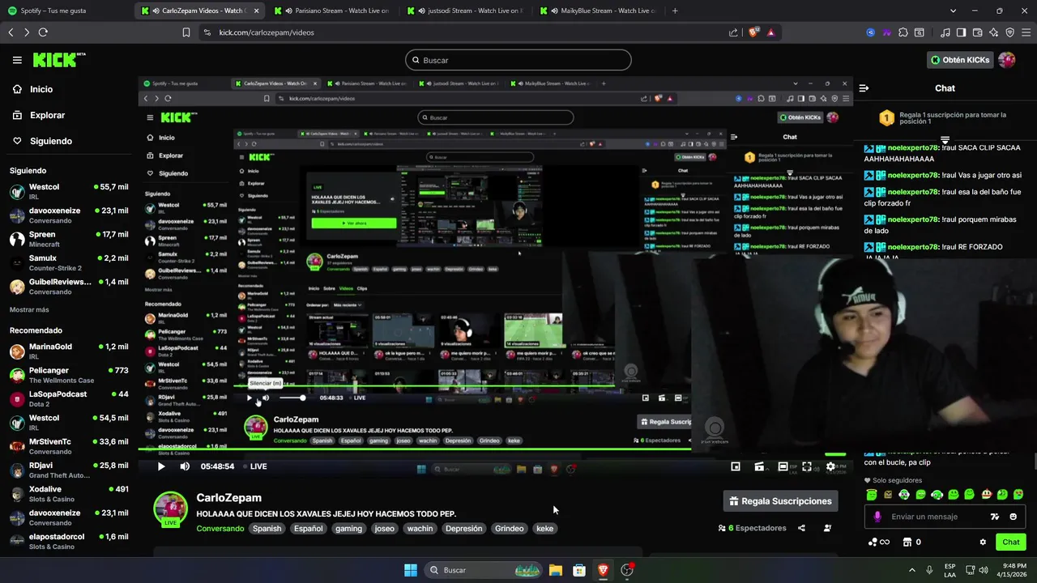The width and height of the screenshot is (1037, 583).
Task: Play the stream video
Action: click(x=161, y=466)
